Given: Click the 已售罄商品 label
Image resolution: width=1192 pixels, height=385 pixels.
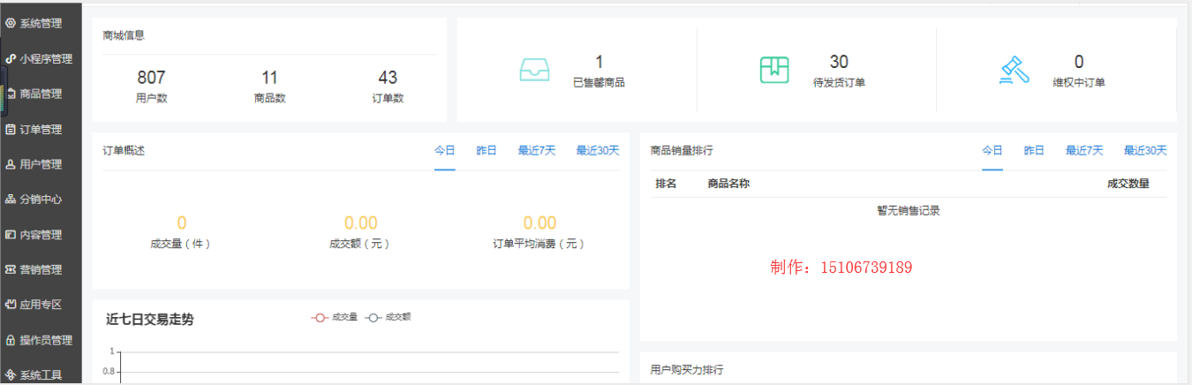Looking at the screenshot, I should click(x=599, y=83).
